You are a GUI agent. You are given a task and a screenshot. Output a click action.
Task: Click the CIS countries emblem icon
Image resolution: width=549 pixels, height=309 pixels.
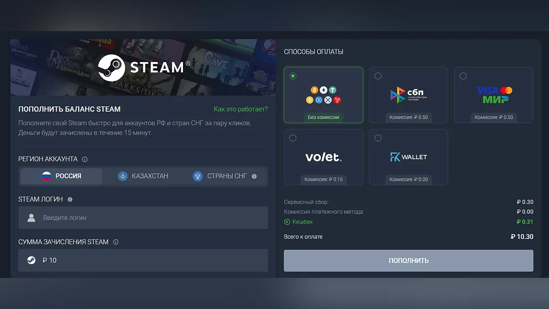click(198, 176)
